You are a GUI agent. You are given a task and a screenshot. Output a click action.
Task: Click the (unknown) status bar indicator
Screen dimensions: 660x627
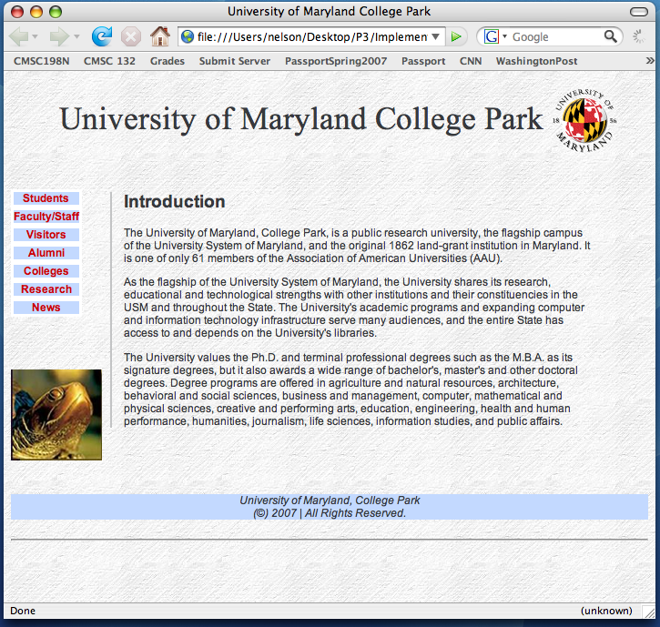(x=606, y=611)
